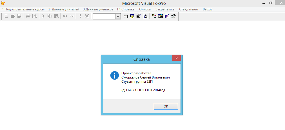Click the Cut scissors icon
This screenshot has width=285, height=130.
(43, 16)
